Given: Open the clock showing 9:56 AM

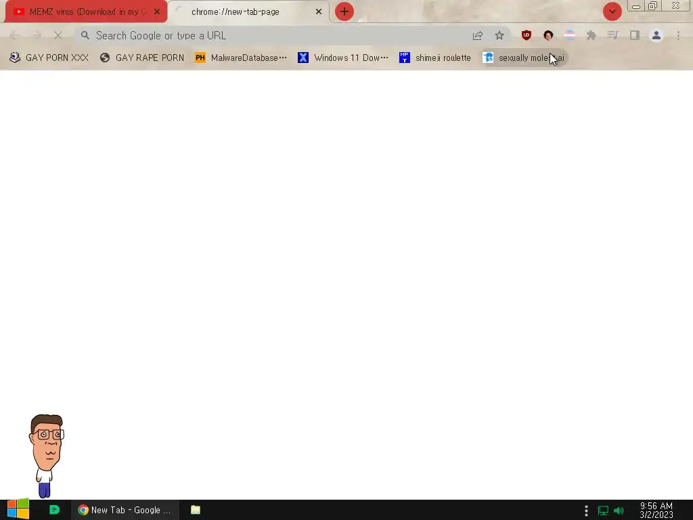Looking at the screenshot, I should tap(656, 511).
